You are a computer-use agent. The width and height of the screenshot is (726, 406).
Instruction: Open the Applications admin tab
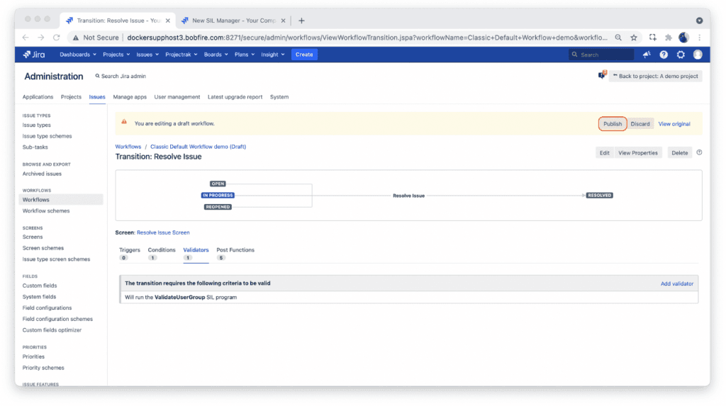click(x=38, y=97)
